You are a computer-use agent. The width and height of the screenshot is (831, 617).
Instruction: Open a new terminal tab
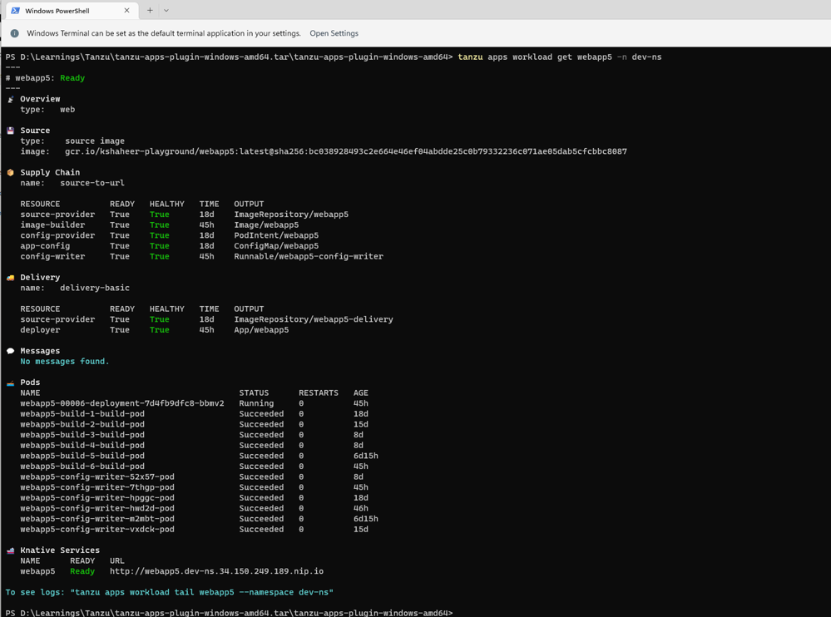pos(150,10)
